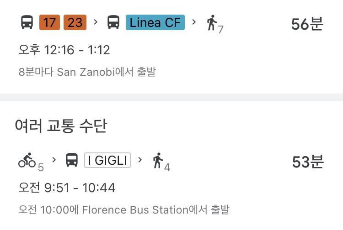
Task: Tap the blue Linea CF badge
Action: pyautogui.click(x=155, y=22)
